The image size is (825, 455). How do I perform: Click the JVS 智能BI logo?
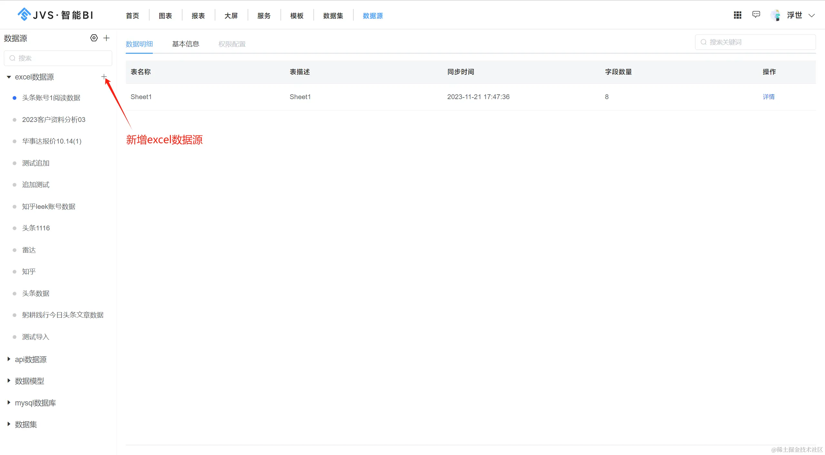[55, 15]
